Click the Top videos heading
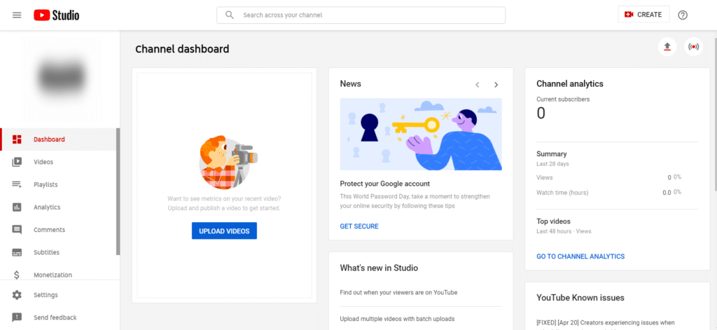The width and height of the screenshot is (717, 330). (x=553, y=221)
